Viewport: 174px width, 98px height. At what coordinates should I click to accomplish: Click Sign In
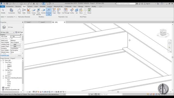pyautogui.click(x=147, y=4)
